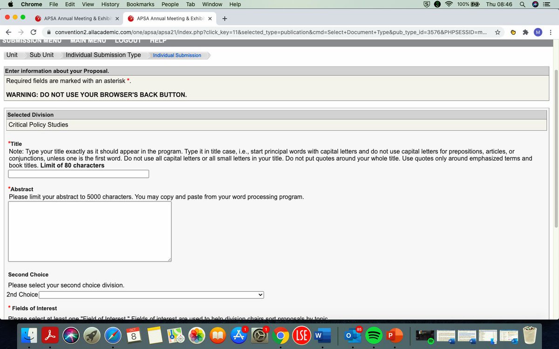This screenshot has width=559, height=349.
Task: Open the Bookmarks menu
Action: tap(140, 4)
